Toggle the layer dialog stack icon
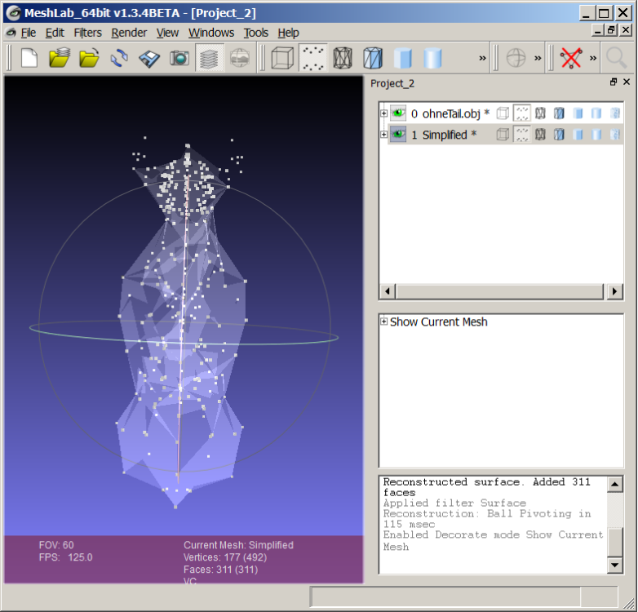 point(210,58)
